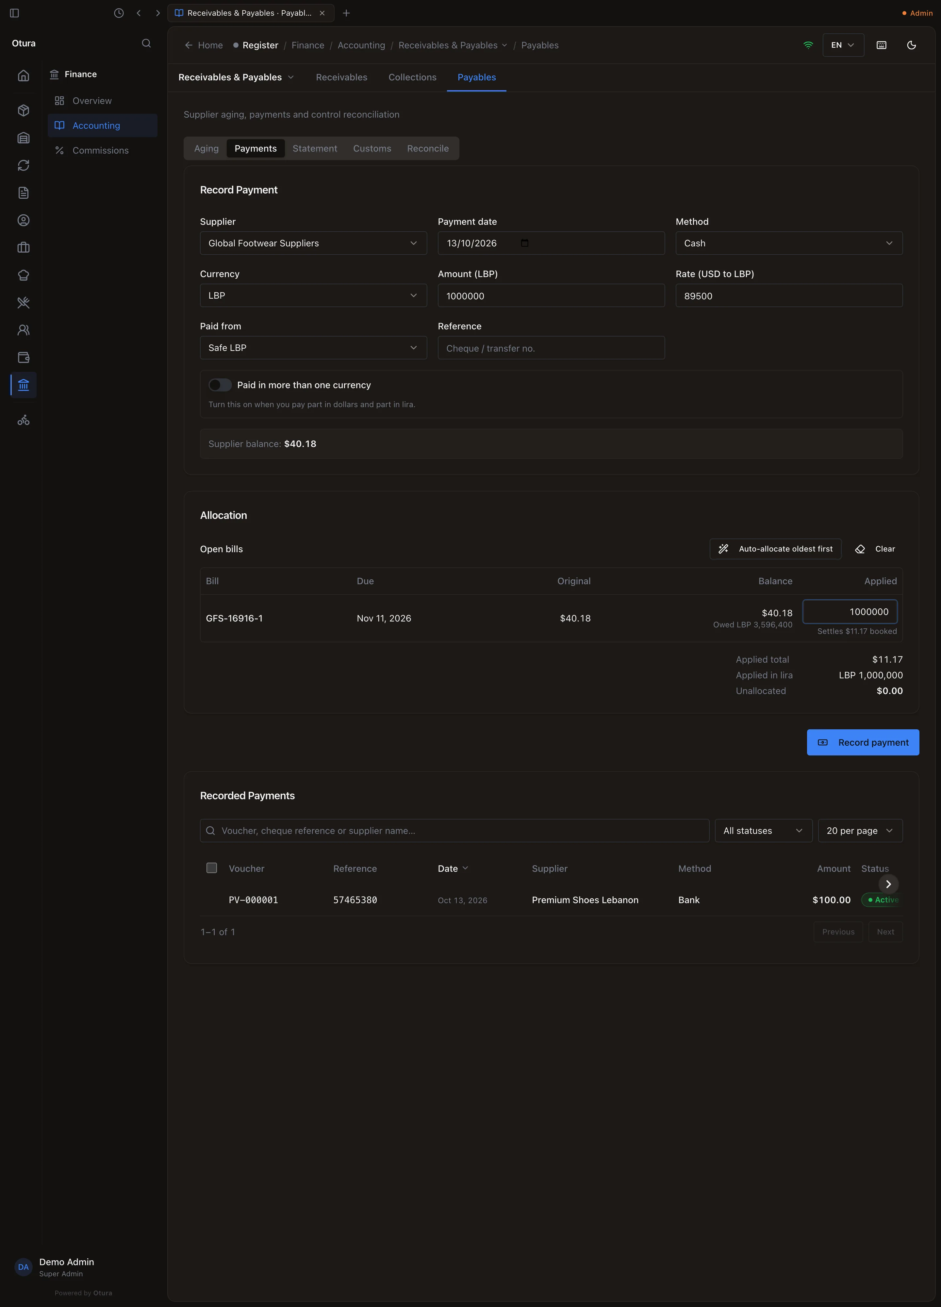Toggle the sidebar panel icon
Viewport: 941px width, 1307px height.
(14, 13)
